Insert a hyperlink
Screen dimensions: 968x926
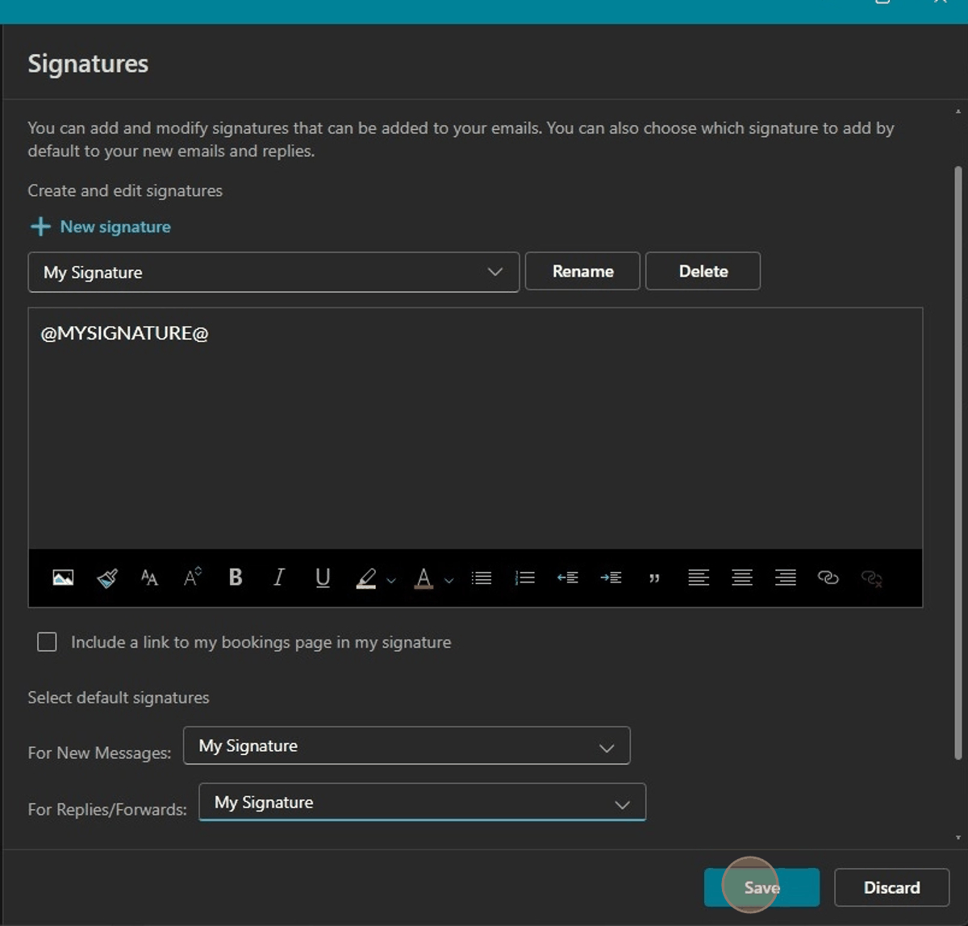pyautogui.click(x=828, y=578)
